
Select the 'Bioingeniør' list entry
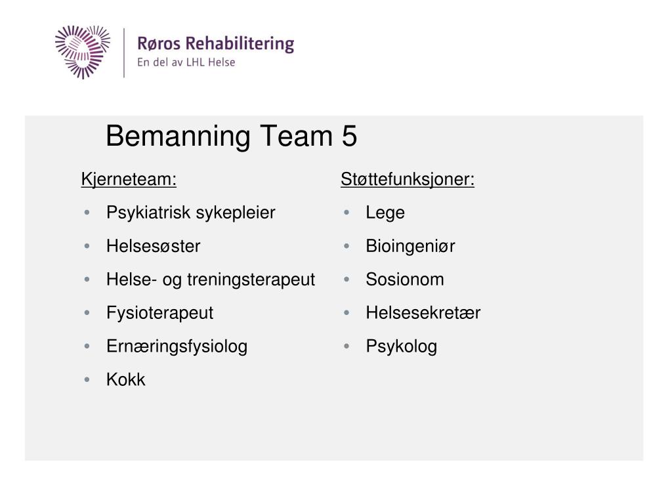[x=411, y=246]
